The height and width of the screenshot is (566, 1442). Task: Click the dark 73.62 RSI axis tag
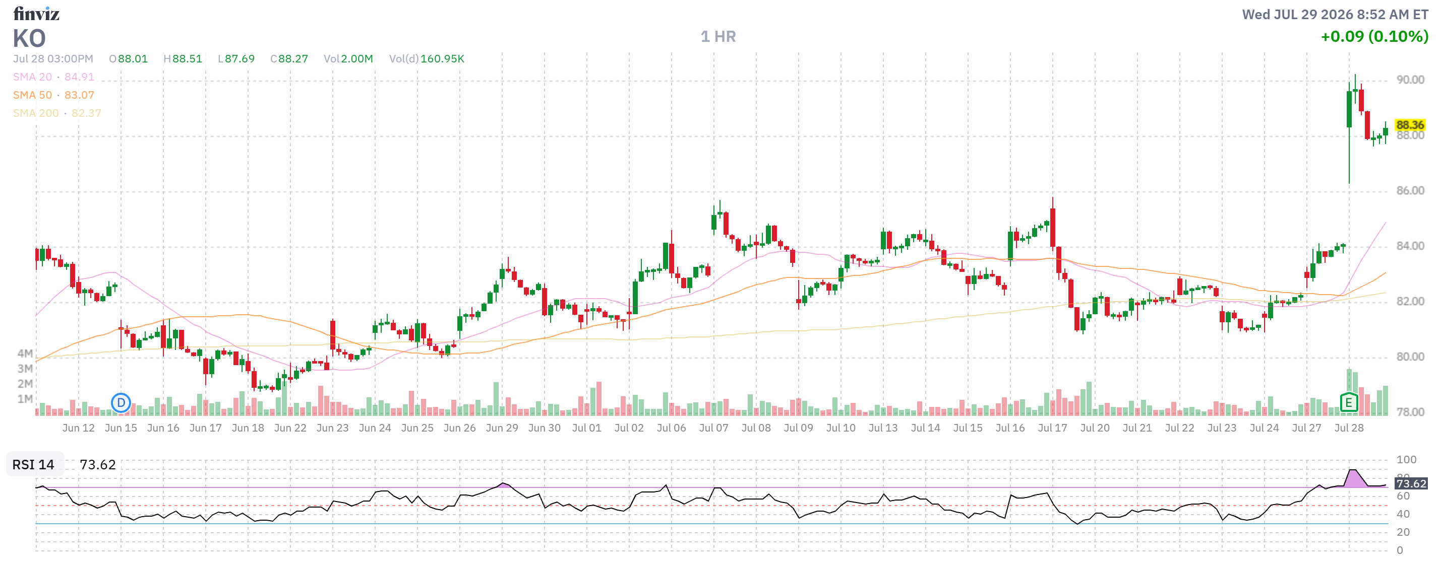pos(1411,484)
